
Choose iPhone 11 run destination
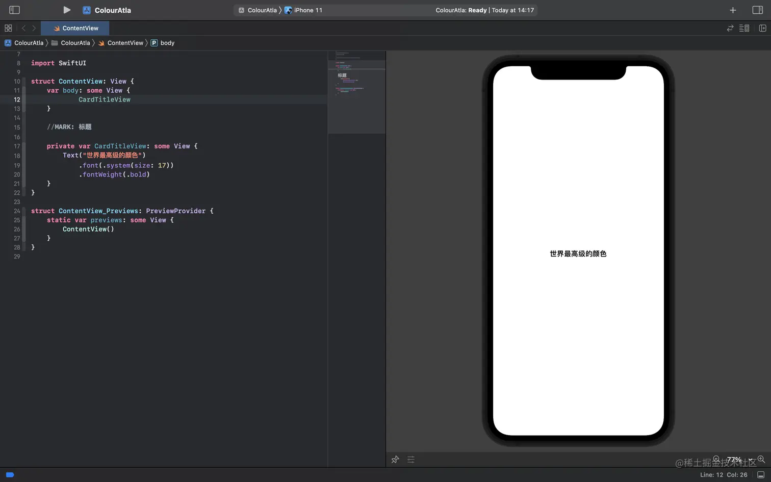click(x=303, y=10)
